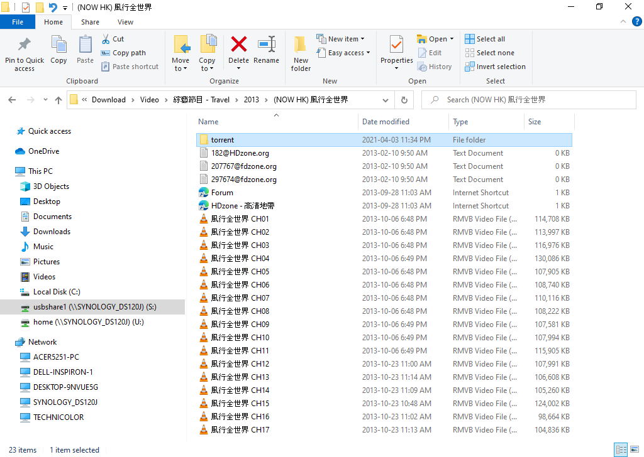Select HDzone - 高清地帶 shortcut
The image size is (644, 457).
pyautogui.click(x=384, y=206)
